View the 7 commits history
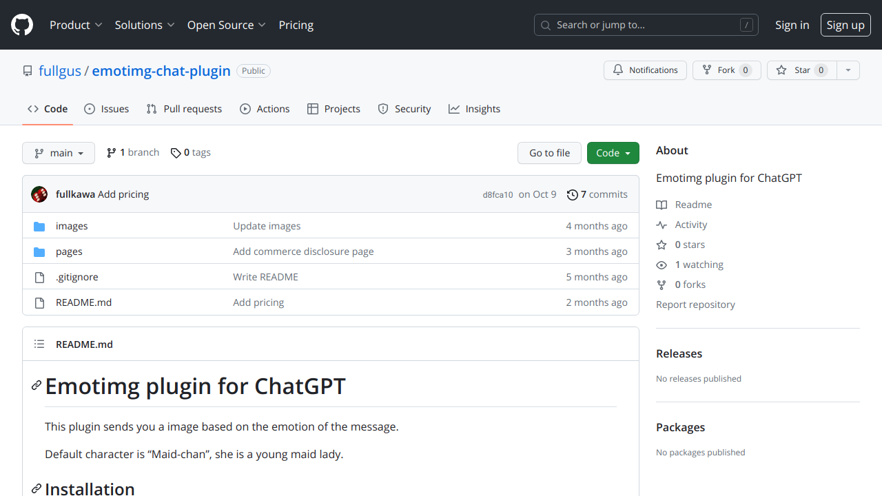 (597, 194)
